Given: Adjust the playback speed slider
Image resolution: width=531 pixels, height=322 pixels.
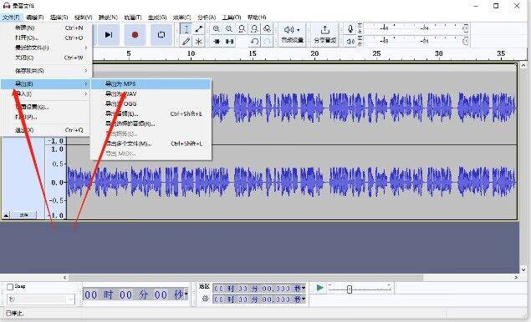Looking at the screenshot, I should click(350, 289).
